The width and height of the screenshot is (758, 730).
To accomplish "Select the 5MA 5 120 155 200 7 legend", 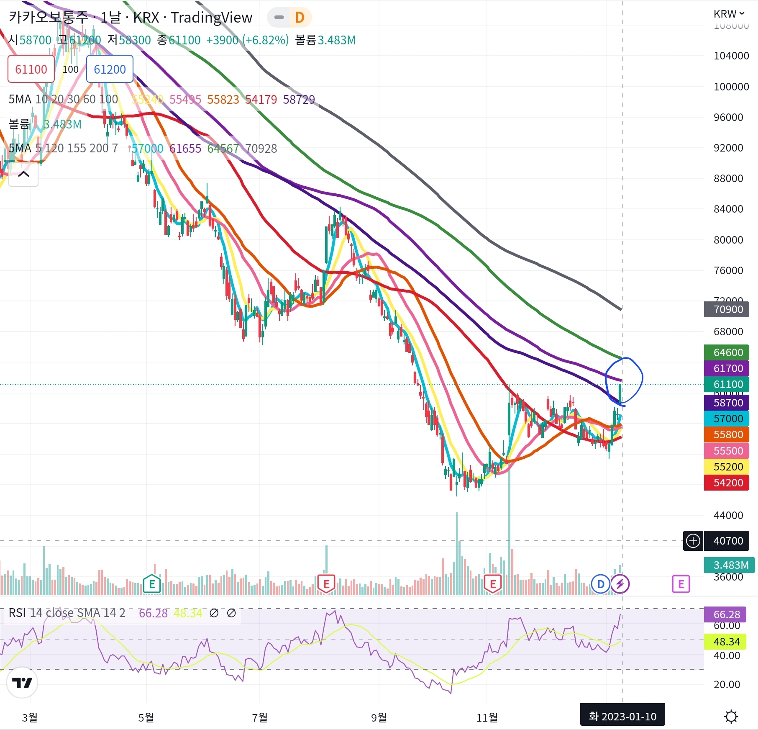I will click(x=63, y=148).
